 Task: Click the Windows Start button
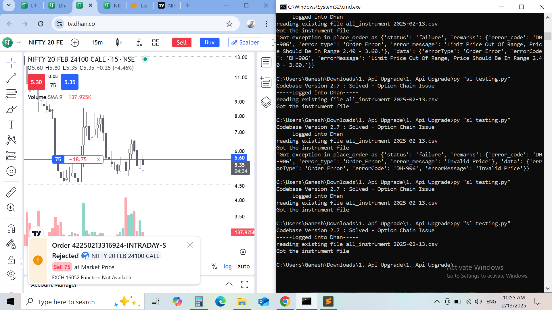pos(10,302)
